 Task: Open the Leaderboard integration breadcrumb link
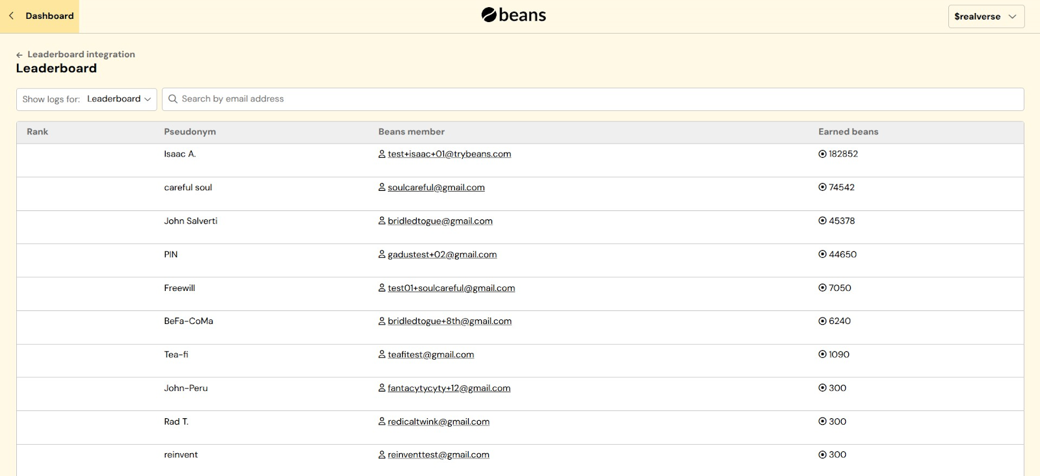[x=81, y=55]
